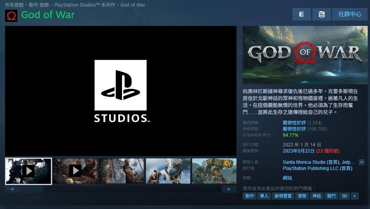The width and height of the screenshot is (370, 209).
Task: Click the God of War omega app icon
Action: point(11,16)
